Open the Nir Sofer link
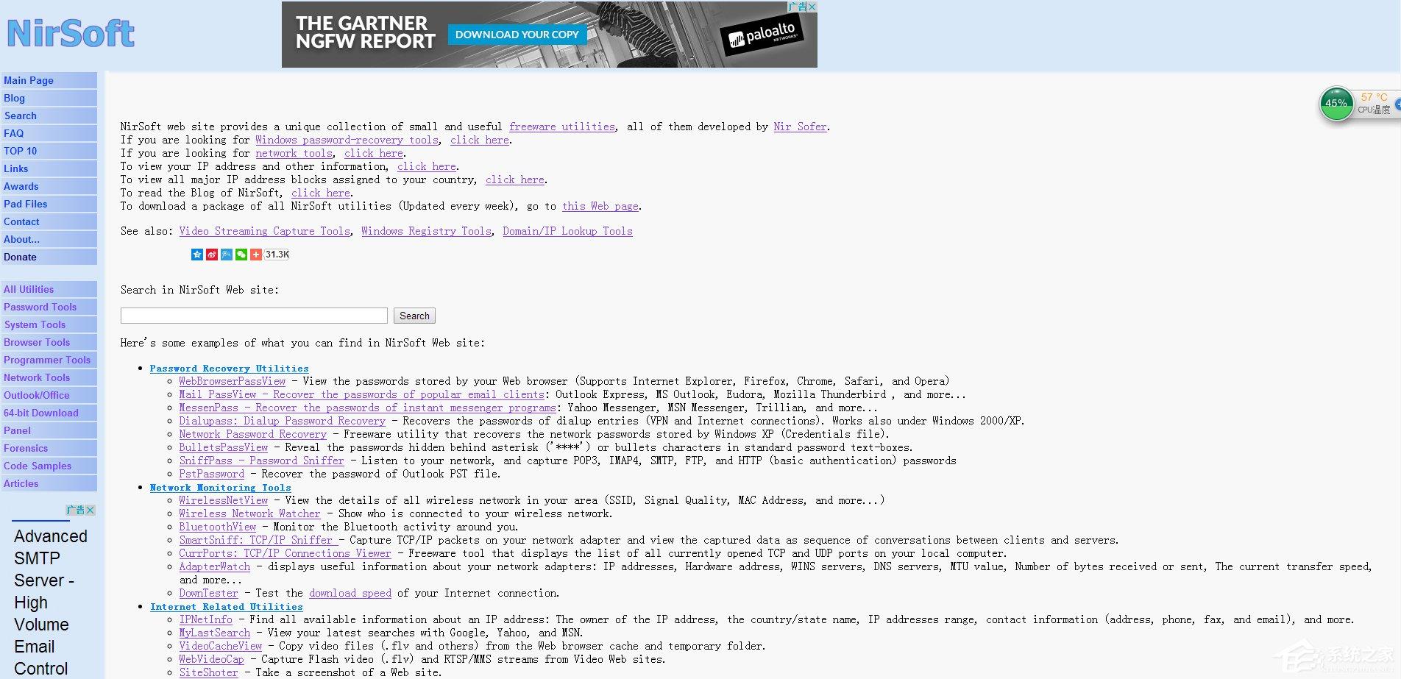Screen dimensions: 1401x679 (801, 127)
